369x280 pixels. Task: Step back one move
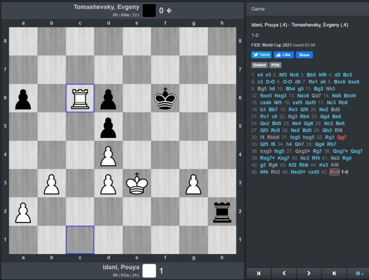tap(284, 273)
